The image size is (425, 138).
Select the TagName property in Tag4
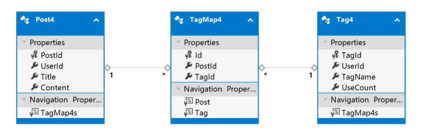pyautogui.click(x=358, y=77)
